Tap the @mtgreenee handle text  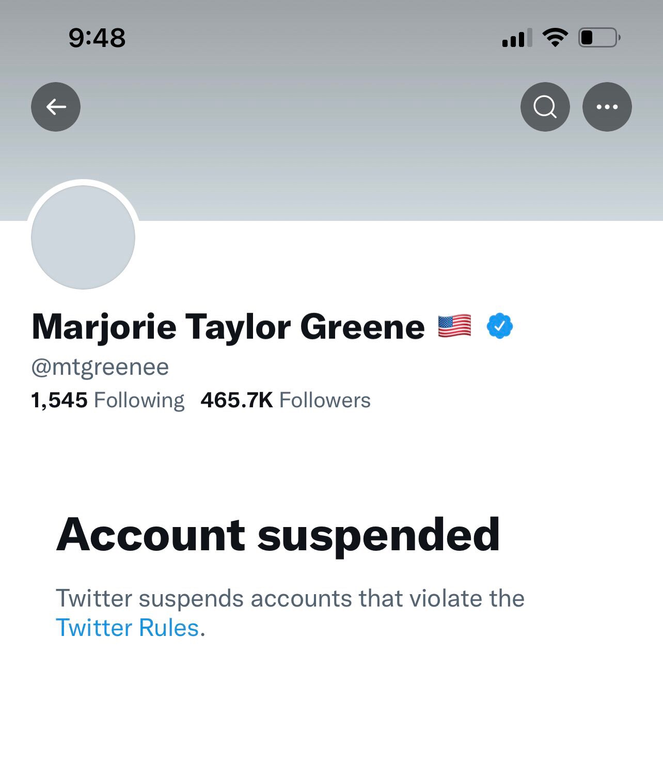click(x=100, y=367)
